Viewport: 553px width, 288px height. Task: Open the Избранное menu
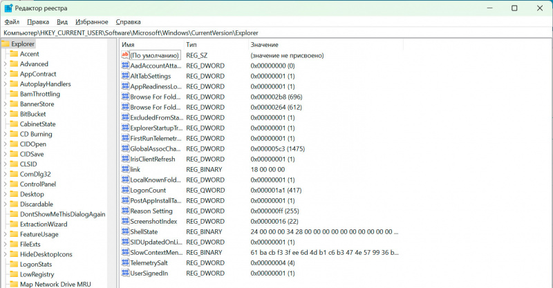click(91, 22)
